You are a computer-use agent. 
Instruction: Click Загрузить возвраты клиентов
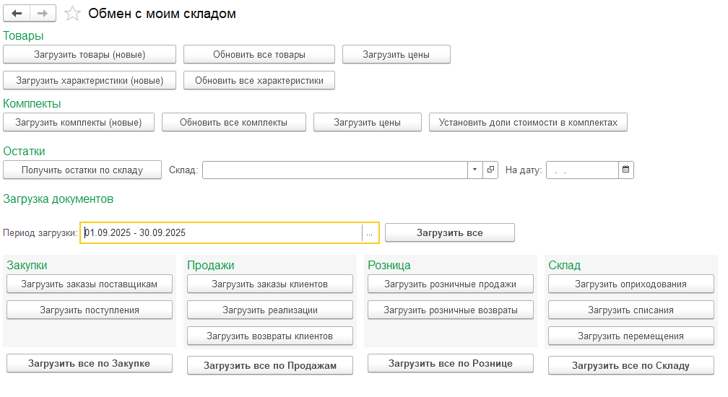pyautogui.click(x=269, y=336)
